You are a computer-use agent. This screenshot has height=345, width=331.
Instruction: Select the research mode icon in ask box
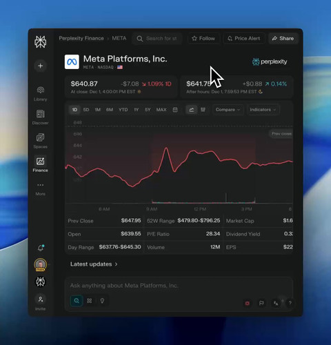pos(90,301)
